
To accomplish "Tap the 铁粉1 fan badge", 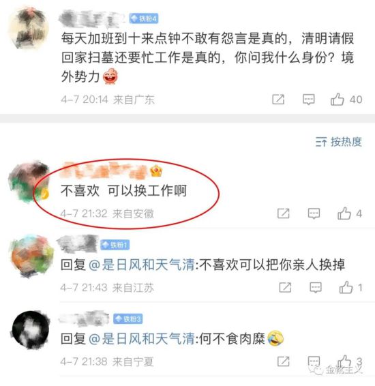I will coord(115,245).
